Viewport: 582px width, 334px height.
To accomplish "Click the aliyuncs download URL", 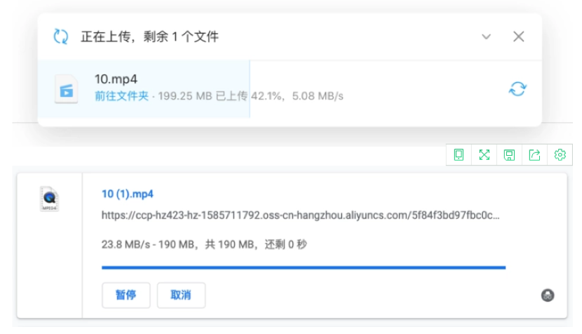I will click(300, 215).
